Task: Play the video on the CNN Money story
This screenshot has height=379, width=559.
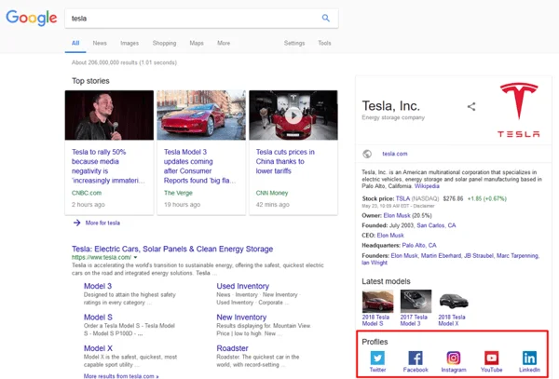Action: coord(293,115)
